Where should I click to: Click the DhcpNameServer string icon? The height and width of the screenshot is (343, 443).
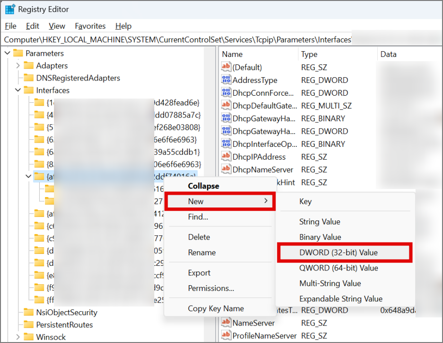(x=226, y=169)
